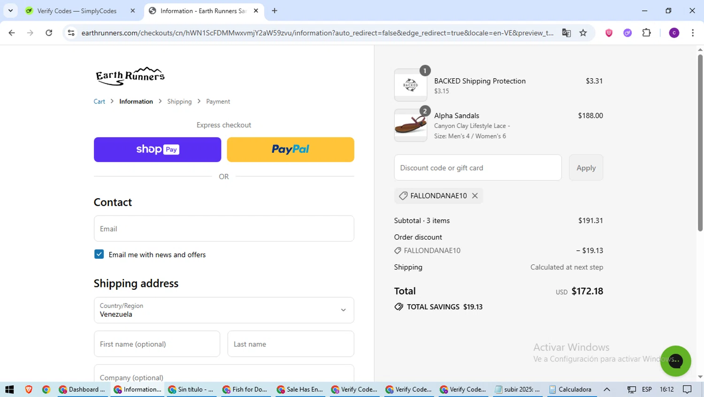Select the Shipping breadcrumb step
This screenshot has width=704, height=397.
(179, 101)
